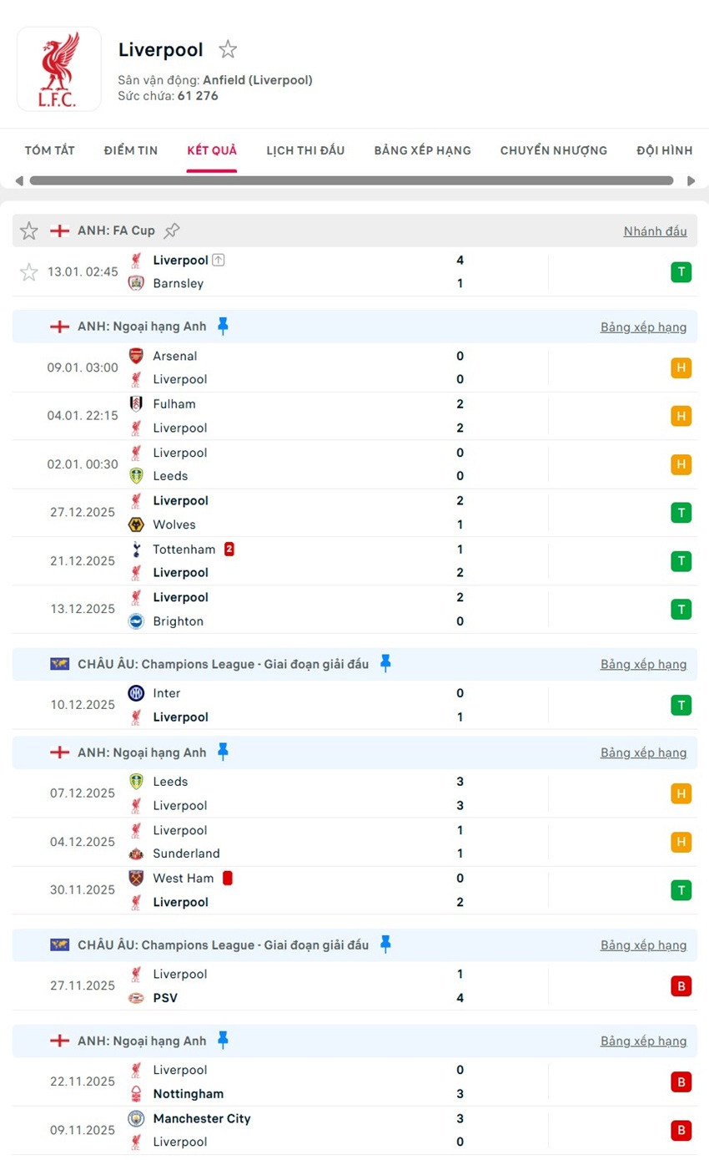This screenshot has height=1160, width=709.
Task: Switch to the LỊCH THI ĐẤU tab
Action: pyautogui.click(x=305, y=150)
